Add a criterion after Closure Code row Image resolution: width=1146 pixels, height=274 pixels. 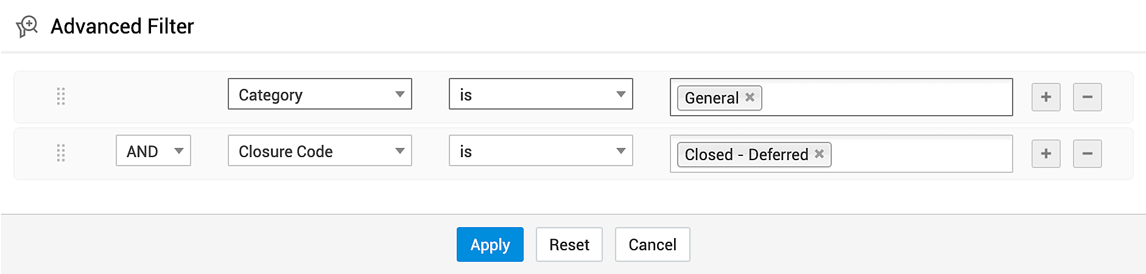tap(1046, 153)
